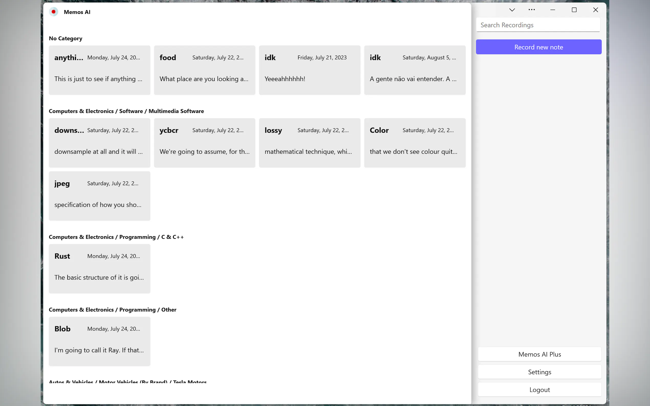Open the 'food' note card
The height and width of the screenshot is (406, 650).
(204, 70)
